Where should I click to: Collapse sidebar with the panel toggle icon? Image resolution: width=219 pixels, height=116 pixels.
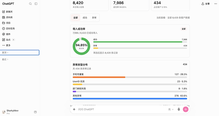36,4
